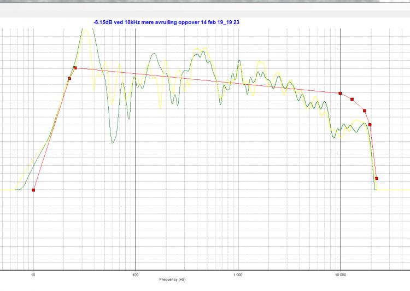The image size is (410, 291).
Task: Click the yellow curve peak near 30 Hz
Action: point(86,31)
